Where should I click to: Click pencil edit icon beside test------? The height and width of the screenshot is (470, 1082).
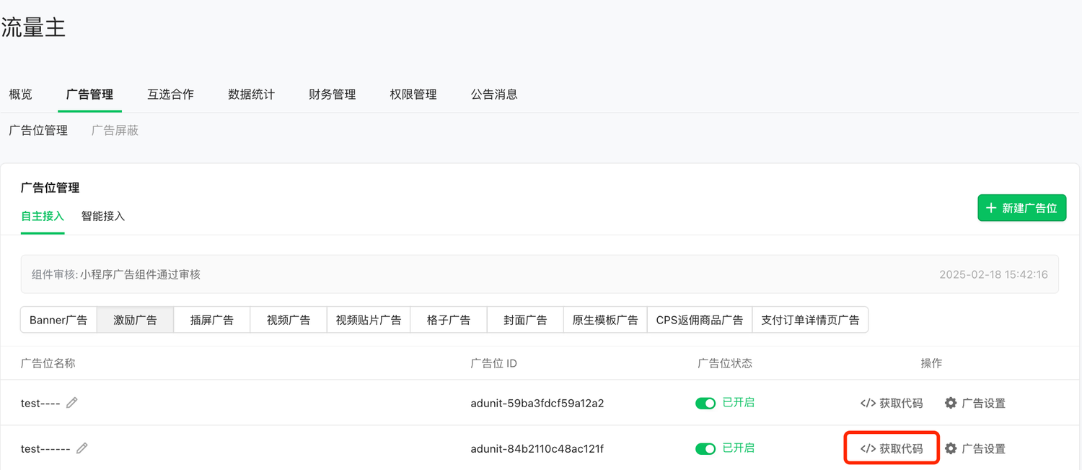coord(82,448)
